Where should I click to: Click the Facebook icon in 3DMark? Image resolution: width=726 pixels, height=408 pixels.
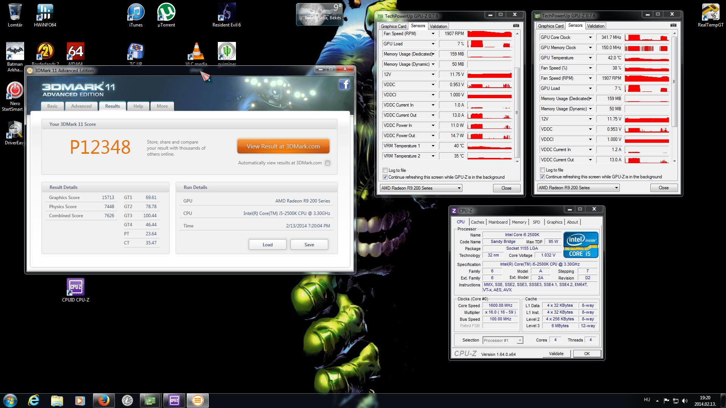[x=344, y=84]
